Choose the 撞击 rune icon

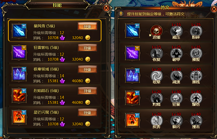click(x=196, y=120)
